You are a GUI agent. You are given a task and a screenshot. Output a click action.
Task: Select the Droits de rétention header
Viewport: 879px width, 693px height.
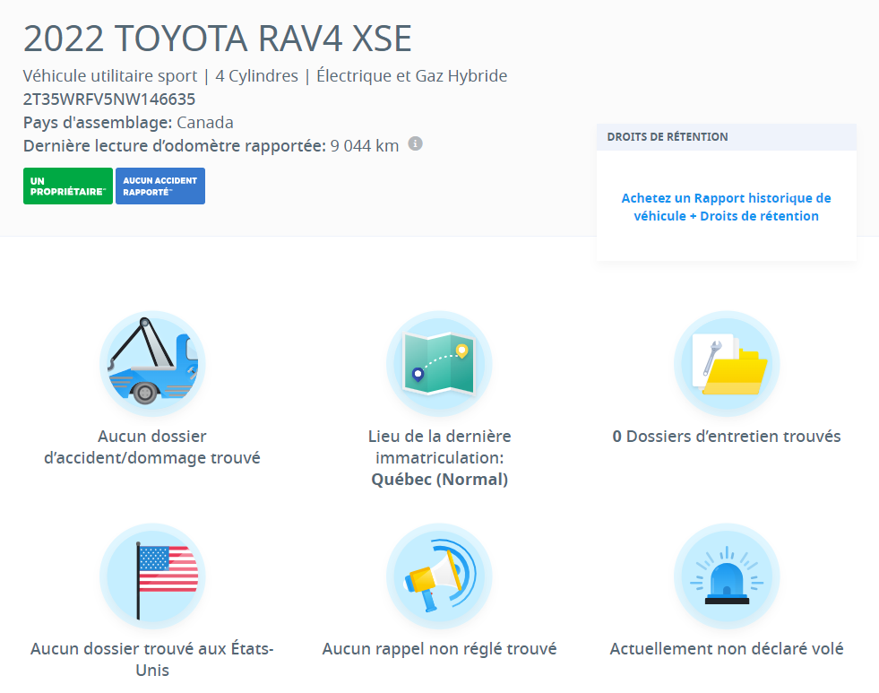click(x=727, y=137)
